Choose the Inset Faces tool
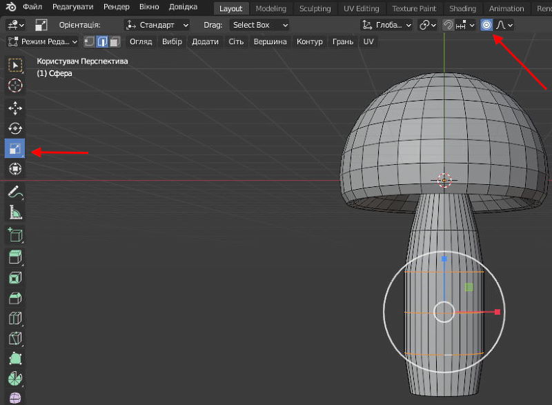 click(x=14, y=277)
